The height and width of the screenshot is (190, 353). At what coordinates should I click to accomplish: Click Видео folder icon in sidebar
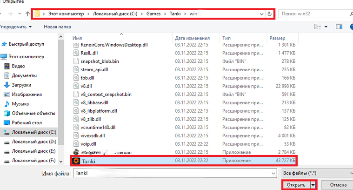(7, 66)
